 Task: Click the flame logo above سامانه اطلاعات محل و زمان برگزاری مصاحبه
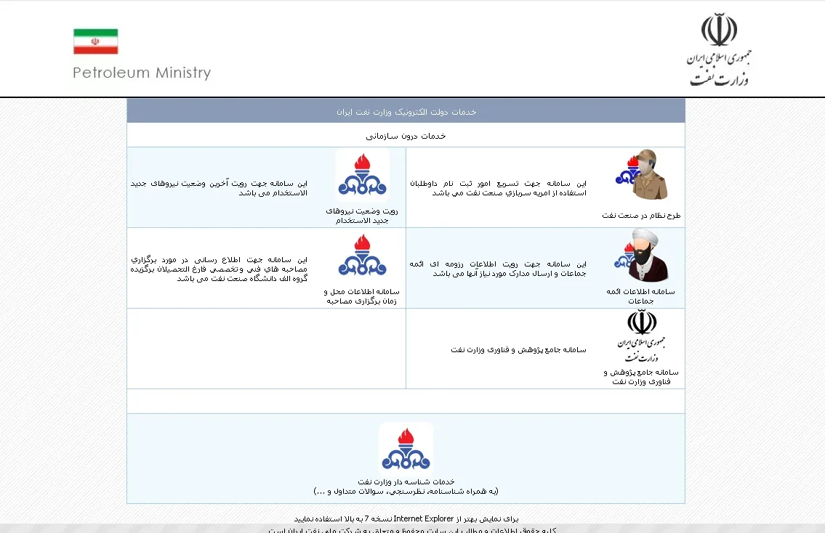pos(363,256)
